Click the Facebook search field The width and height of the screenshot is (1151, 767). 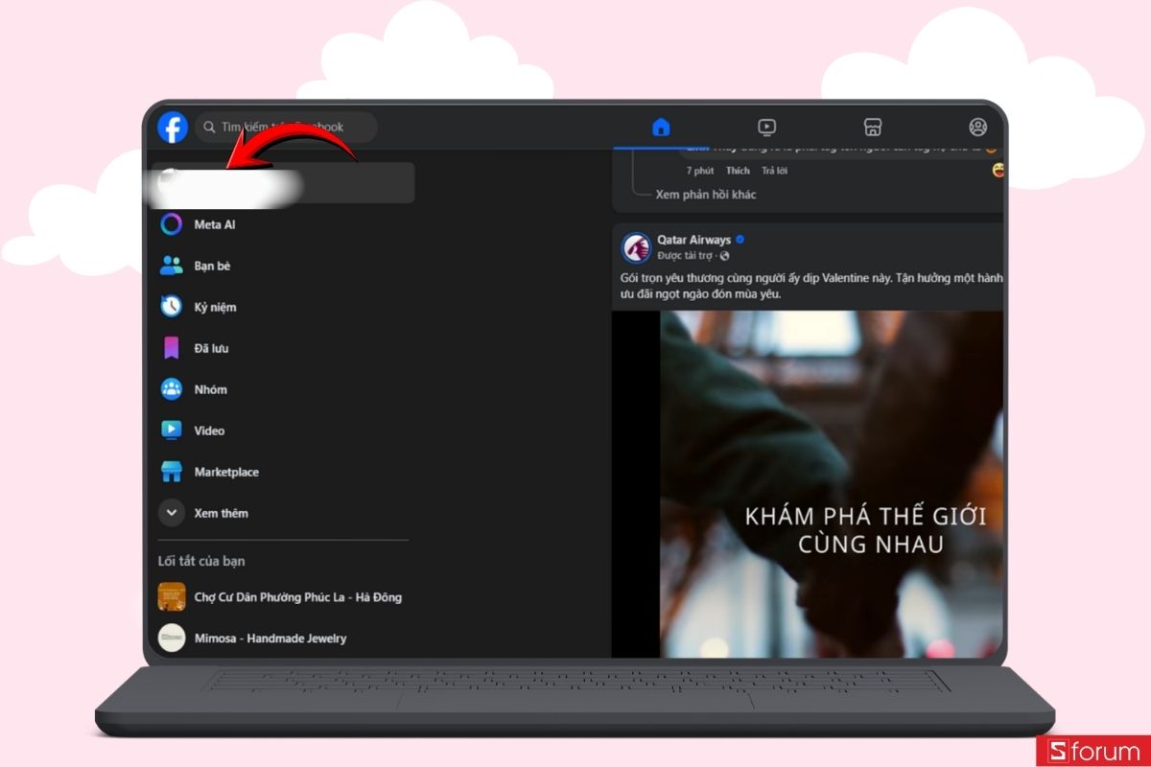click(x=288, y=128)
